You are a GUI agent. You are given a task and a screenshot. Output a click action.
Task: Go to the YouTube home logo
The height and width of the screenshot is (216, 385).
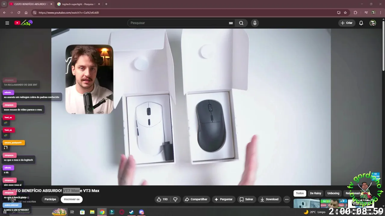[23, 23]
